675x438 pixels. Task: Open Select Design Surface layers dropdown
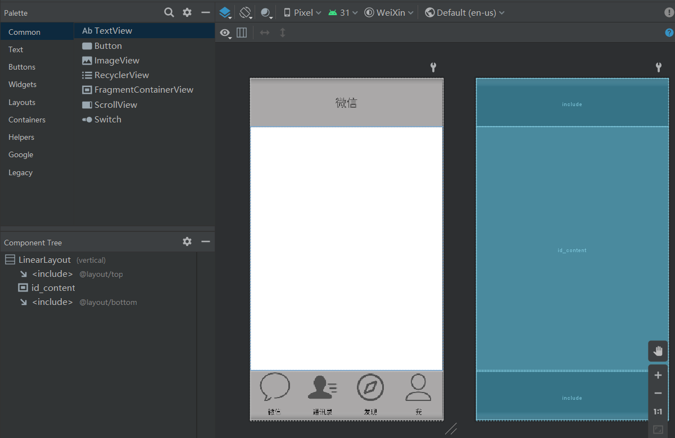tap(225, 12)
